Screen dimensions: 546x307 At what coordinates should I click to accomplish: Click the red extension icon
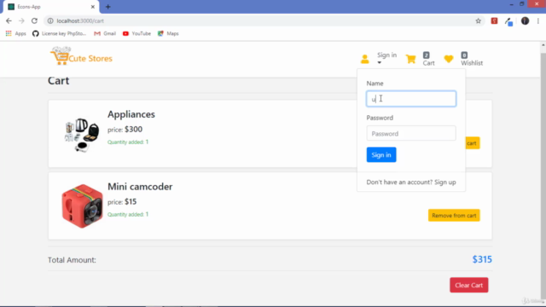[494, 20]
